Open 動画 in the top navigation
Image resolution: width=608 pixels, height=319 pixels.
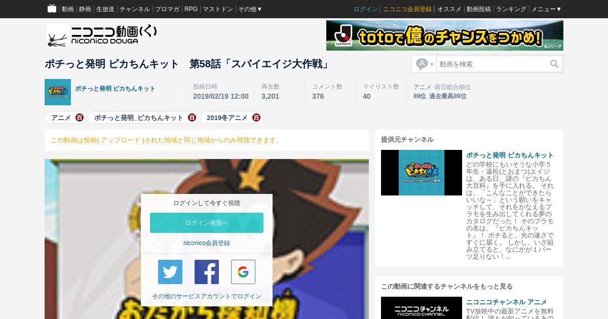click(68, 9)
